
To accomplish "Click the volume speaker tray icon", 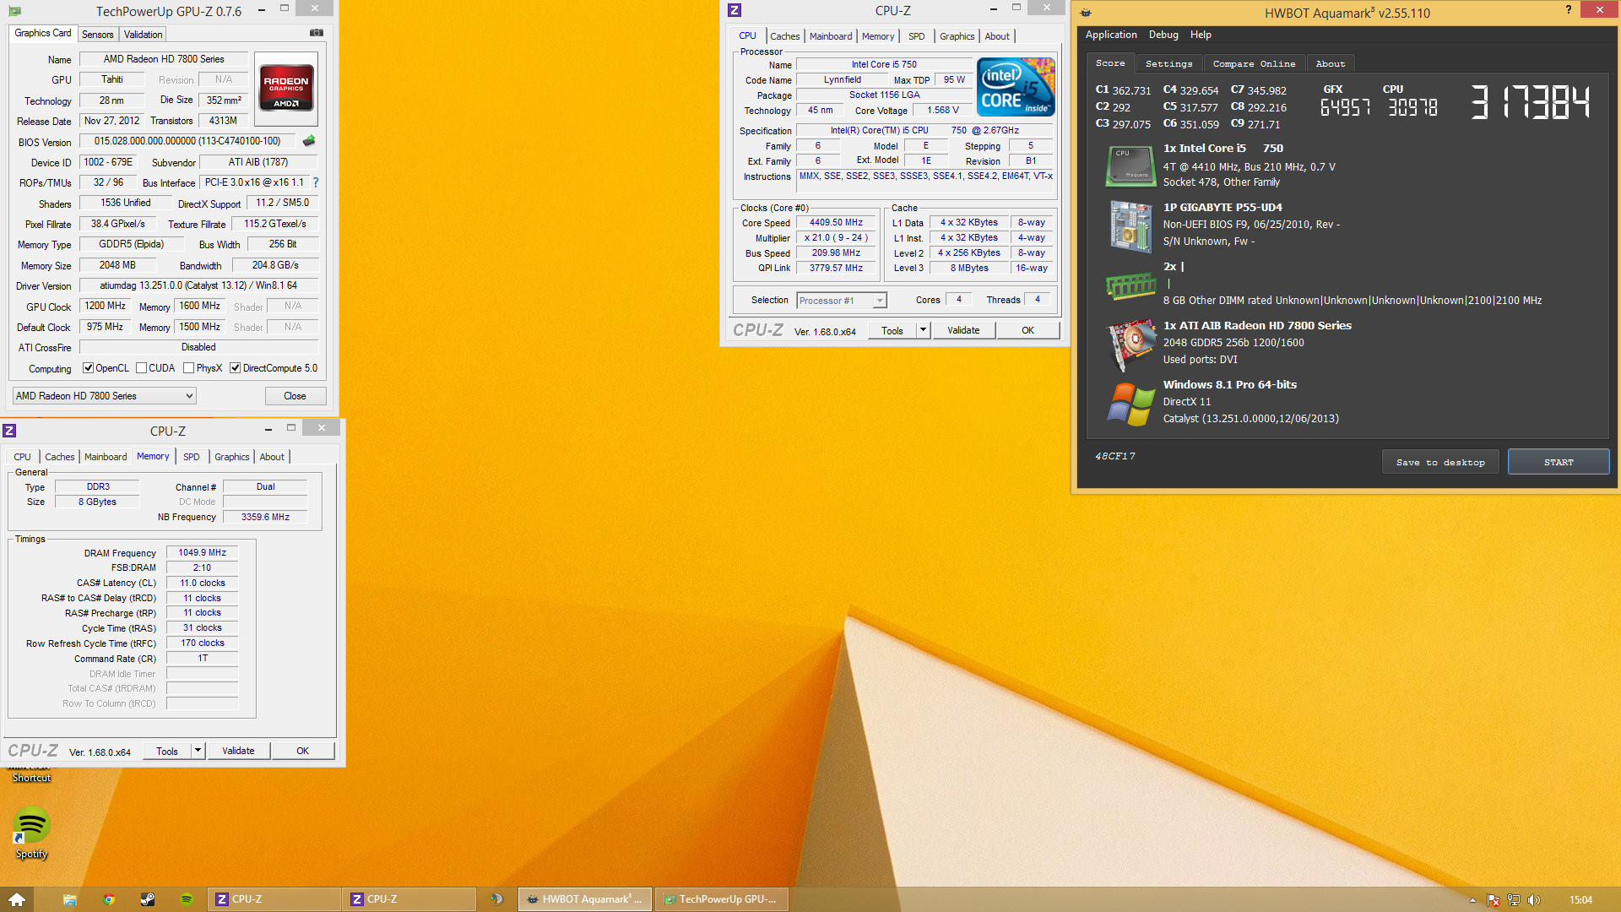I will tap(1533, 900).
